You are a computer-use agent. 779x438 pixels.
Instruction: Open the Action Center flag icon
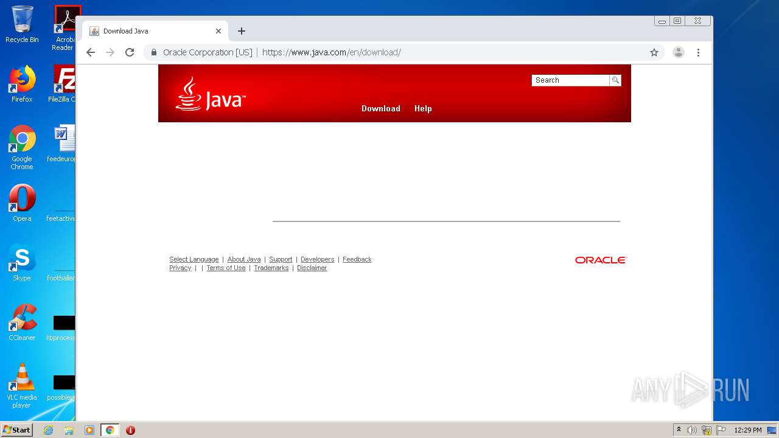721,430
